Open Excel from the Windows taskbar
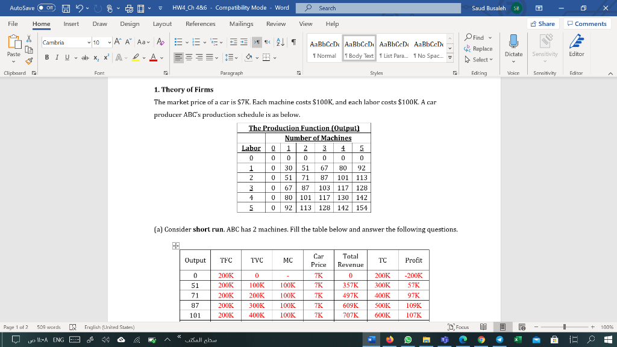This screenshot has width=617, height=347. [x=518, y=340]
